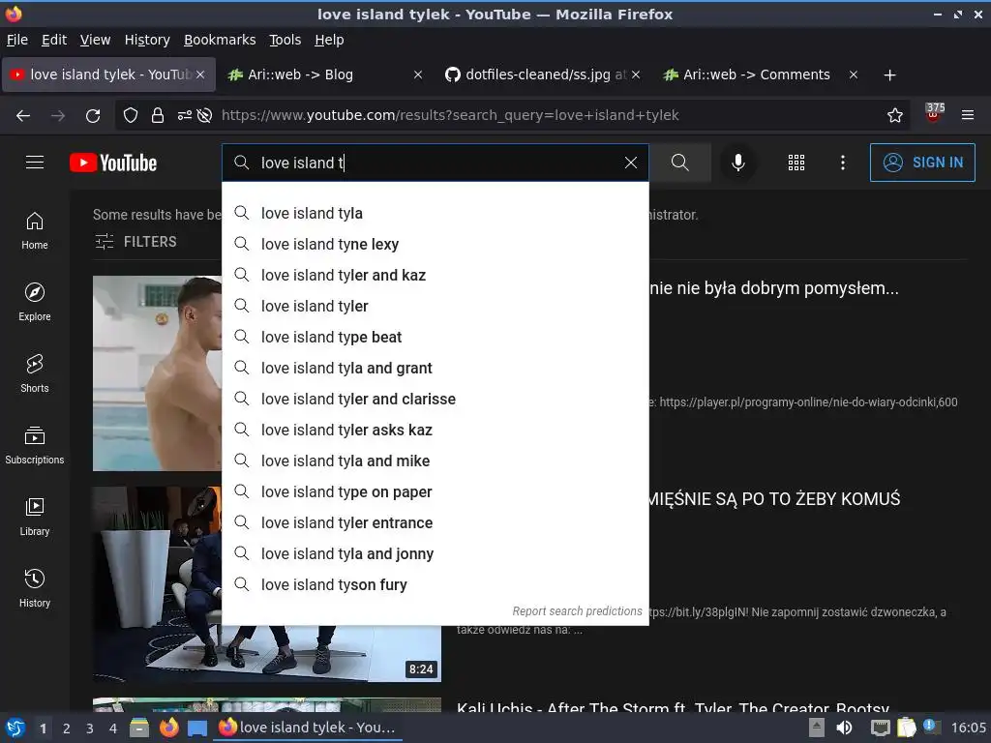The image size is (991, 743).
Task: View site security padlock info
Action: (158, 116)
